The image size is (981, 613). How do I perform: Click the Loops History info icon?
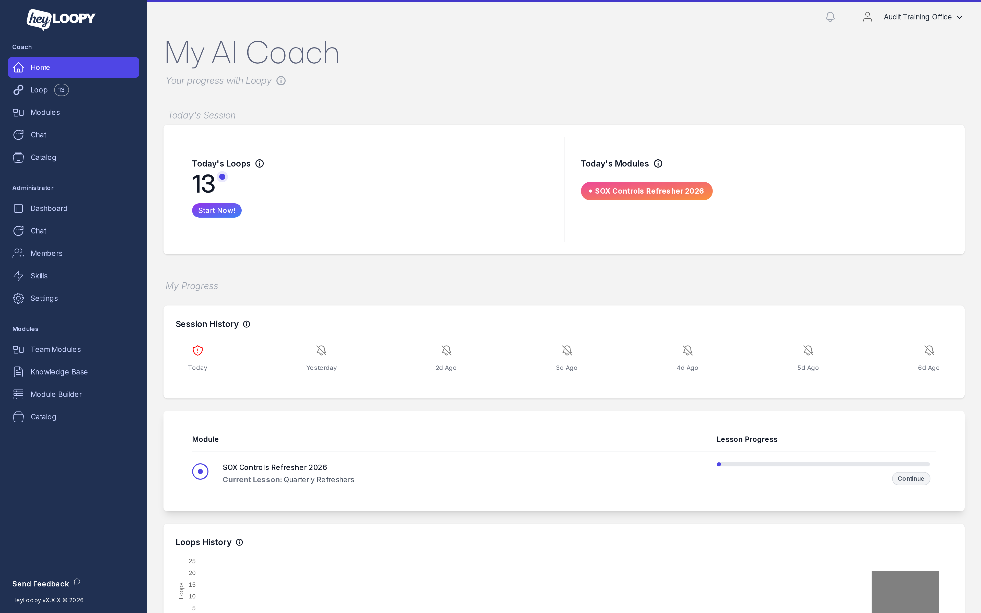coord(239,542)
